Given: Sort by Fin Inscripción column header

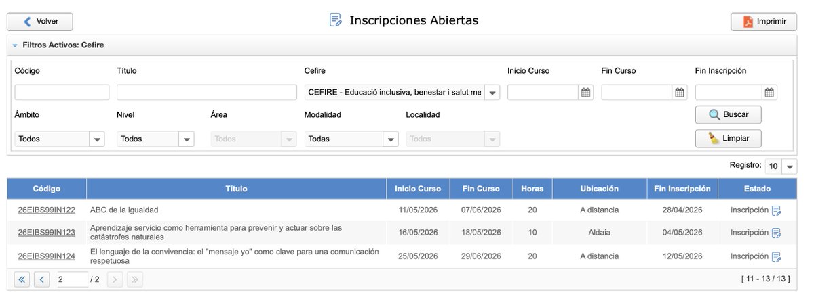Looking at the screenshot, I should click(682, 189).
